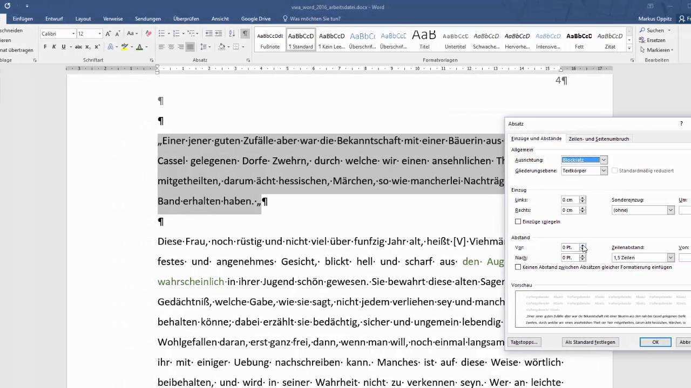Click the sort A-Z icon
Viewport: 691px width, 388px height.
click(232, 33)
